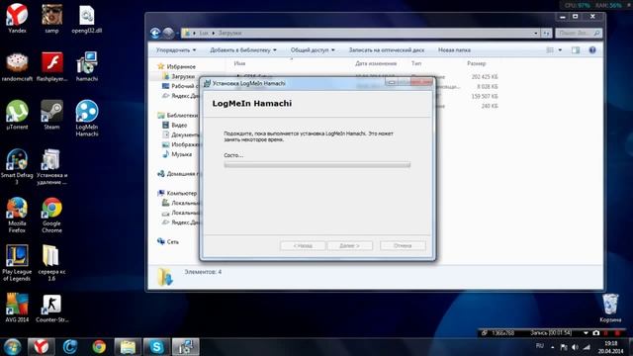Open Видео library in sidebar

[174, 126]
